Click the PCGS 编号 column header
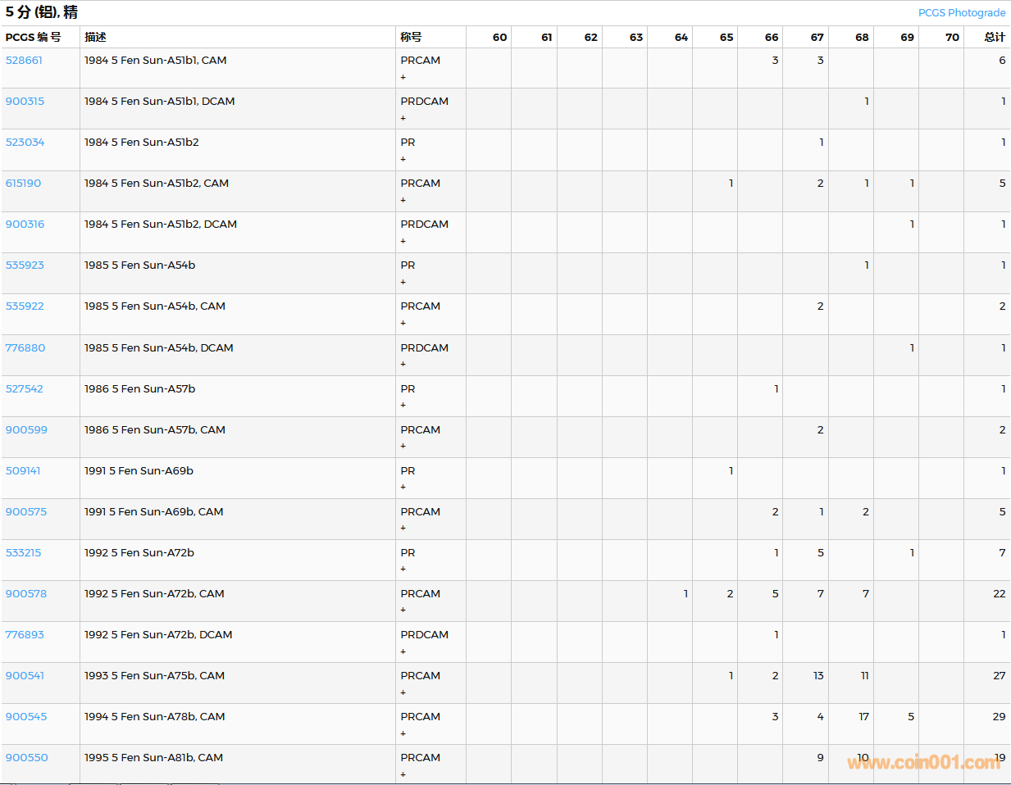The width and height of the screenshot is (1011, 785). tap(33, 37)
